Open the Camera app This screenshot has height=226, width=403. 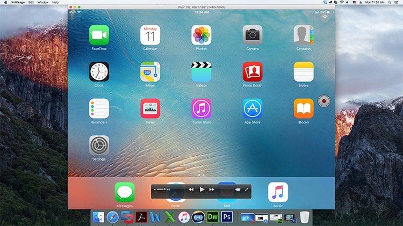coord(253,35)
